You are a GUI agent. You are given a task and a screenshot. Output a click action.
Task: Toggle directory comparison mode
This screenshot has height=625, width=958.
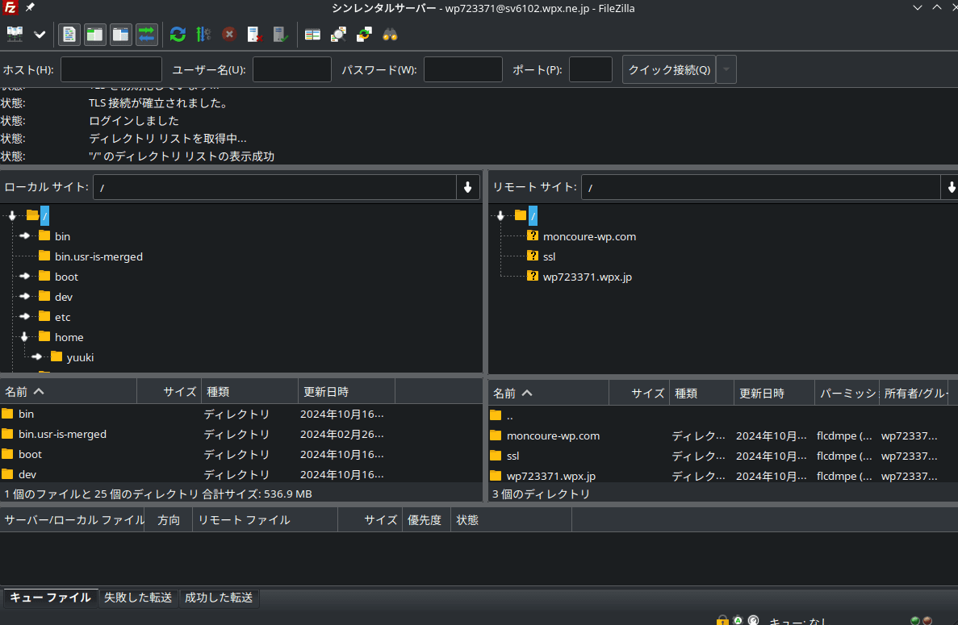click(x=338, y=34)
